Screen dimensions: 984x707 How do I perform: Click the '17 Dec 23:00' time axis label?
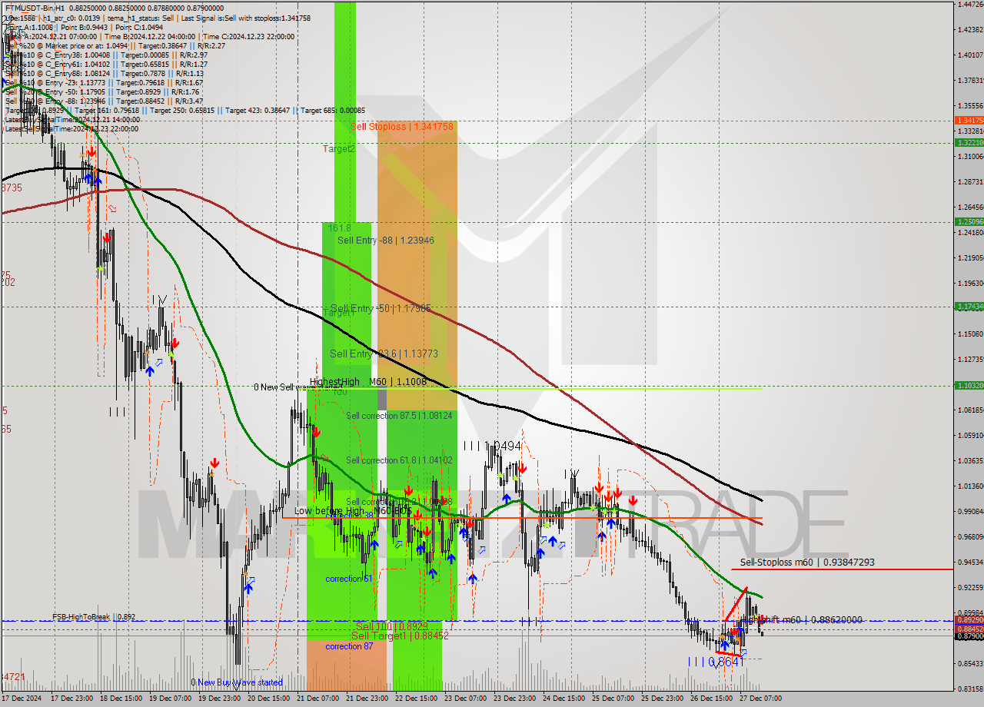[x=73, y=699]
